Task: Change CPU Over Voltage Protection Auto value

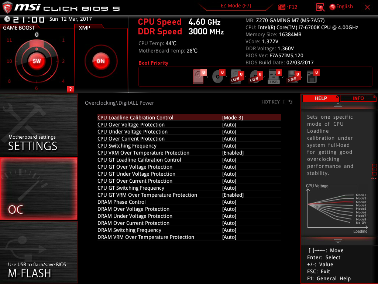Action: (x=189, y=125)
